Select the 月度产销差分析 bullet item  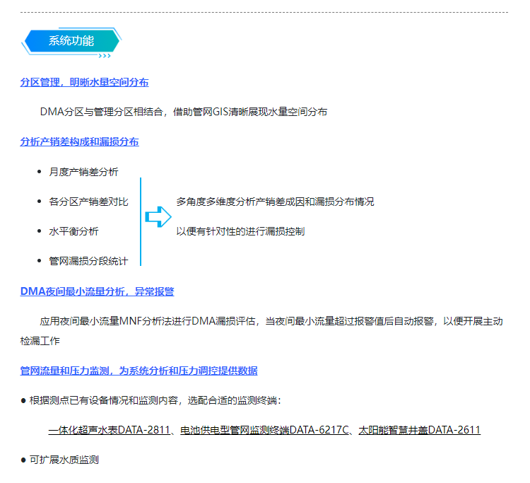pyautogui.click(x=83, y=172)
